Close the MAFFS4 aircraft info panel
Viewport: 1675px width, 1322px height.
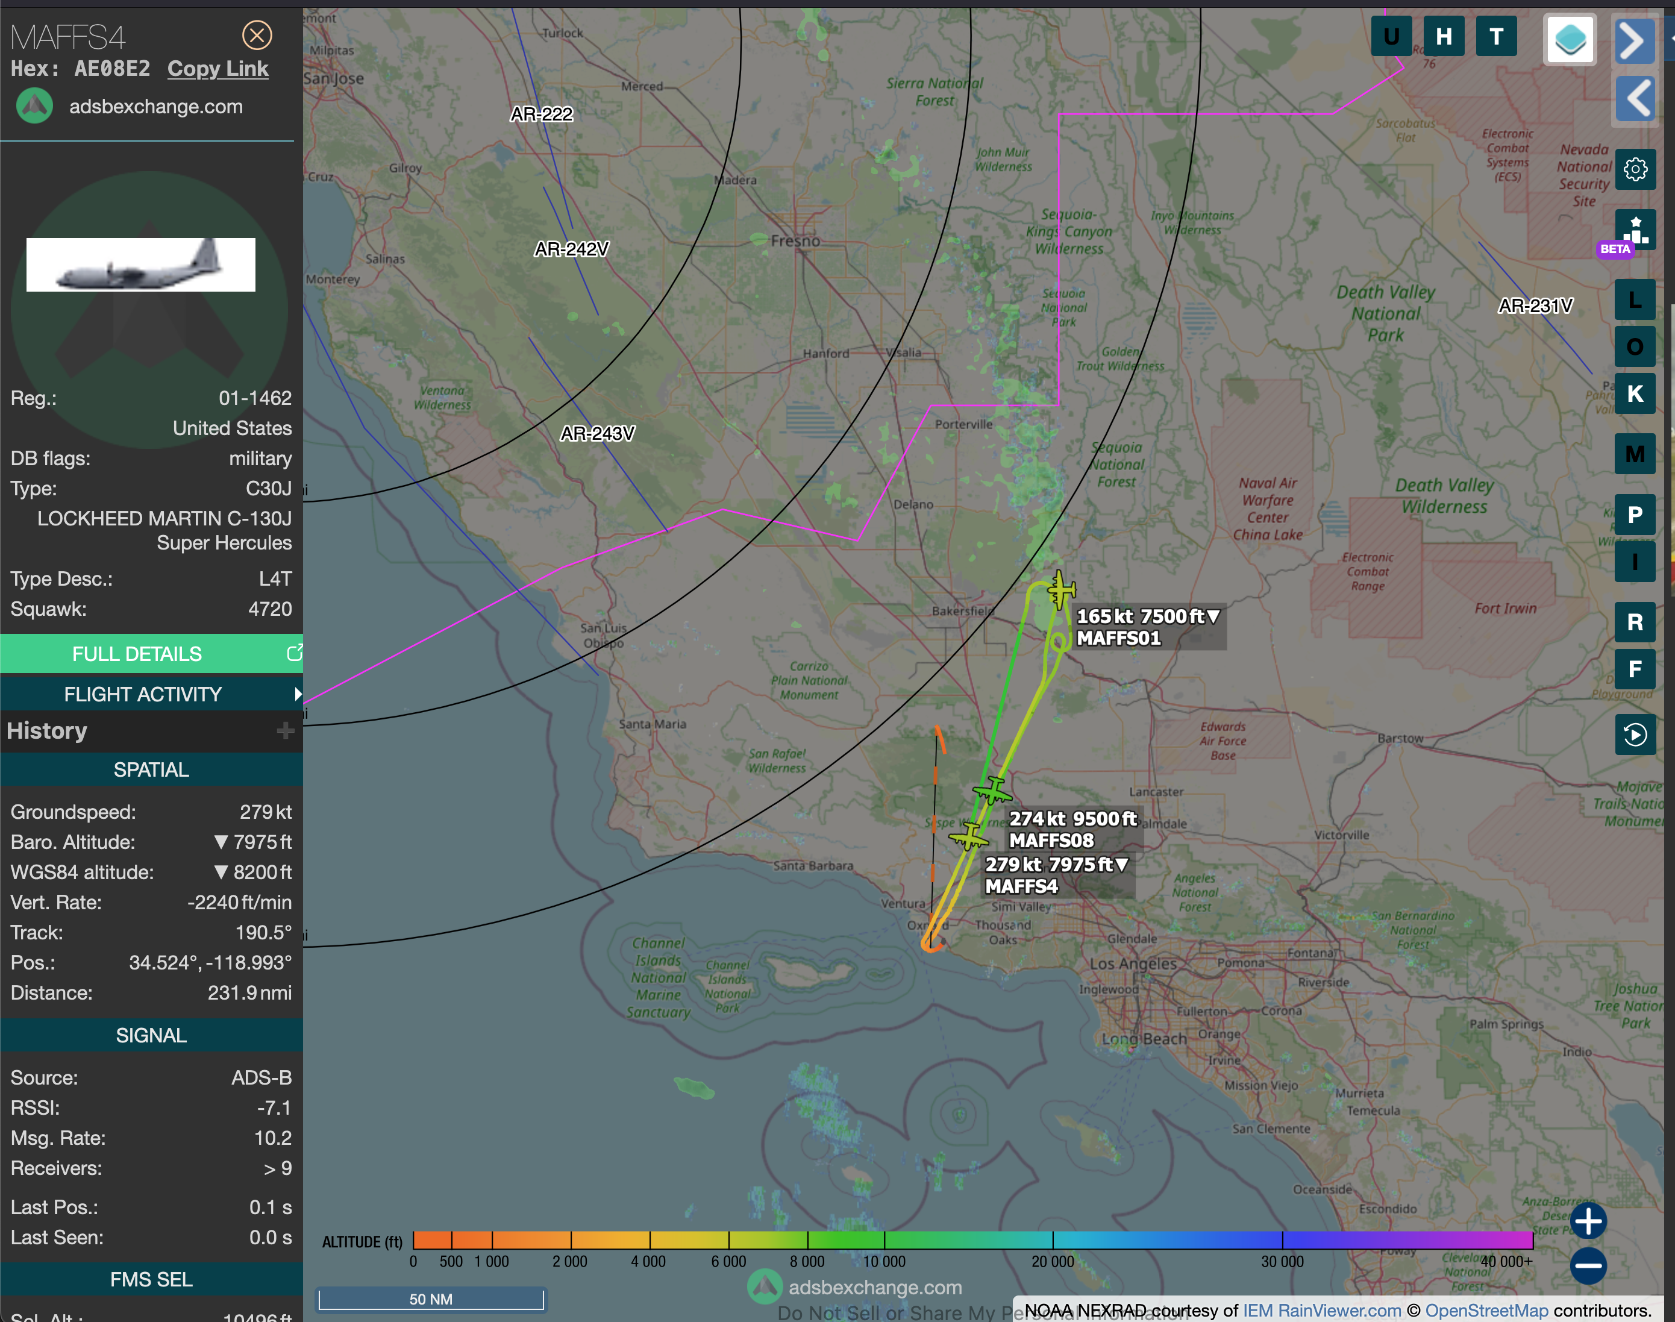[257, 35]
